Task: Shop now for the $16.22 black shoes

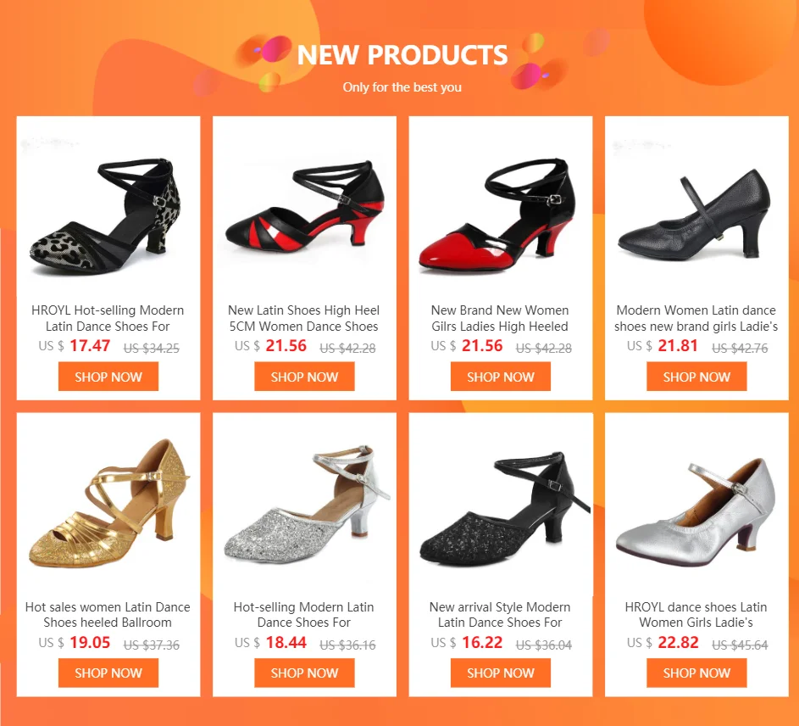Action: [x=501, y=673]
